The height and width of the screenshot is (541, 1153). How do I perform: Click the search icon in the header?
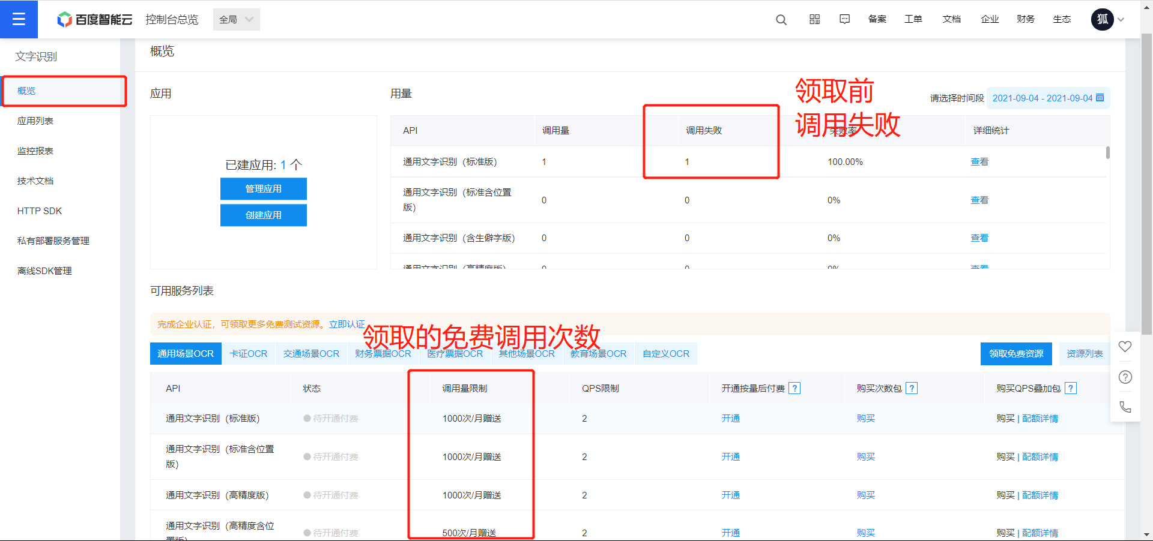781,19
